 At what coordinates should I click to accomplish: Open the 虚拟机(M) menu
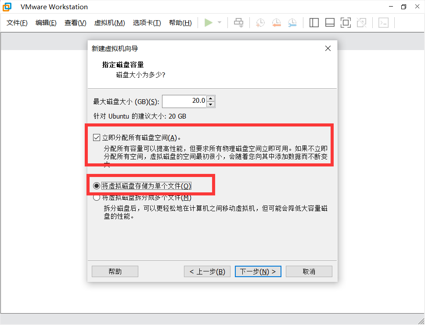pyautogui.click(x=109, y=23)
